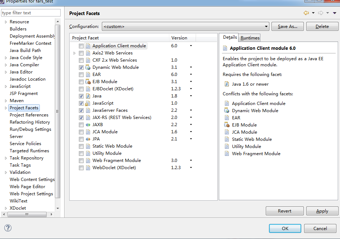Open the Java Build Path page
The image size is (340, 239).
click(x=25, y=50)
